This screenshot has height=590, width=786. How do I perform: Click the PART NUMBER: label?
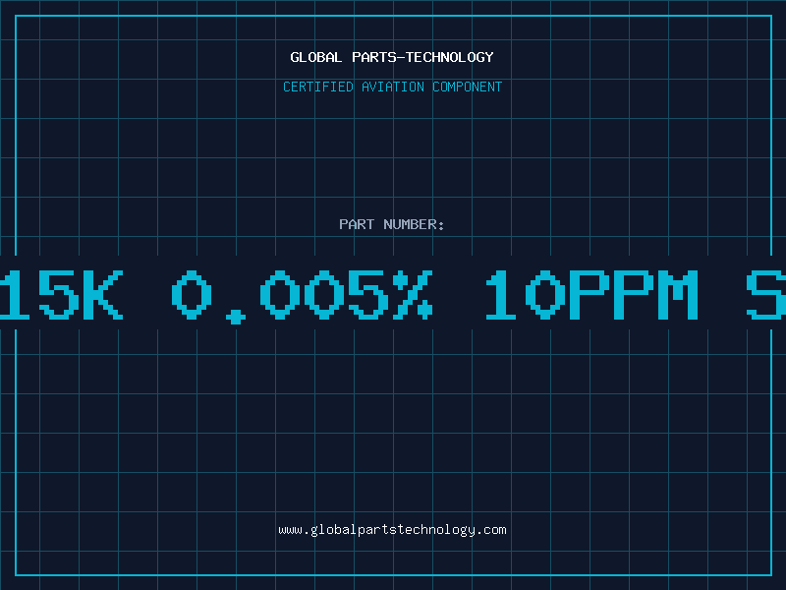392,224
